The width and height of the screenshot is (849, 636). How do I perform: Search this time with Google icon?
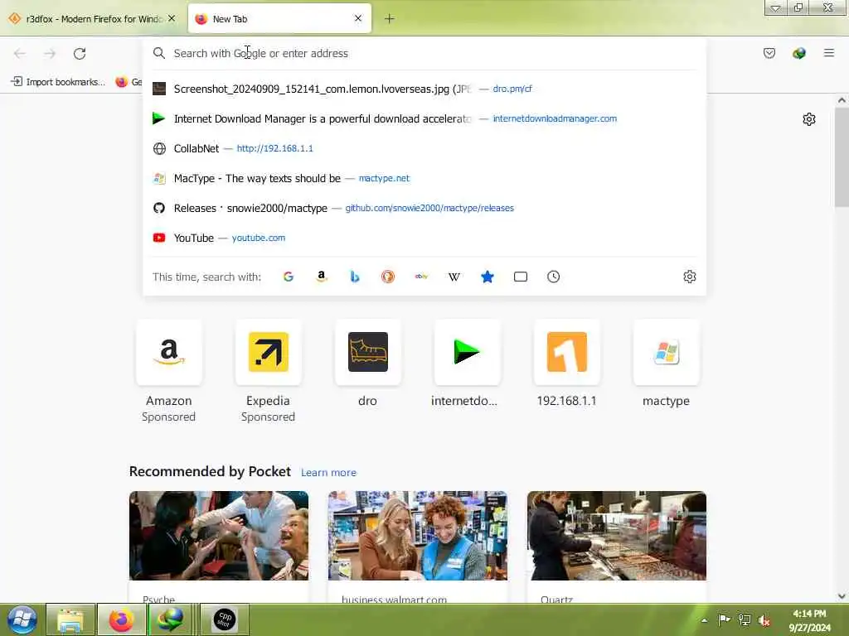pos(288,277)
